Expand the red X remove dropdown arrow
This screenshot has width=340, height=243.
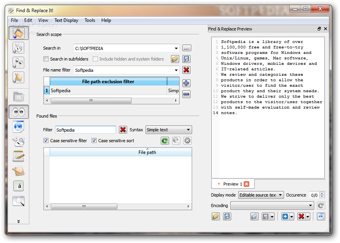308,216
